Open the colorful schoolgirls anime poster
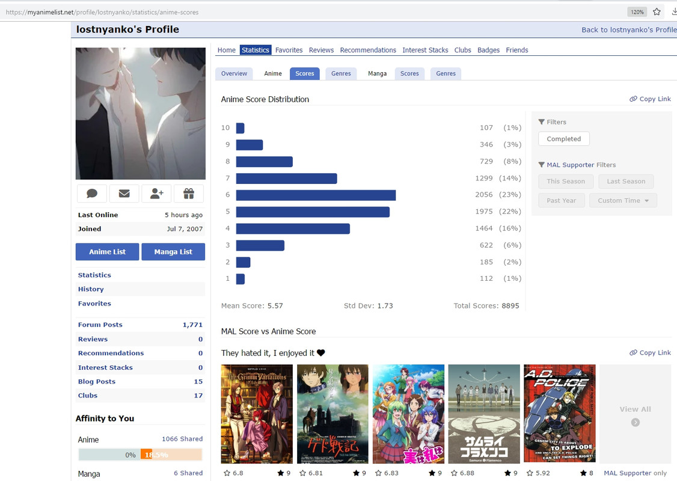The width and height of the screenshot is (677, 481). tap(408, 414)
